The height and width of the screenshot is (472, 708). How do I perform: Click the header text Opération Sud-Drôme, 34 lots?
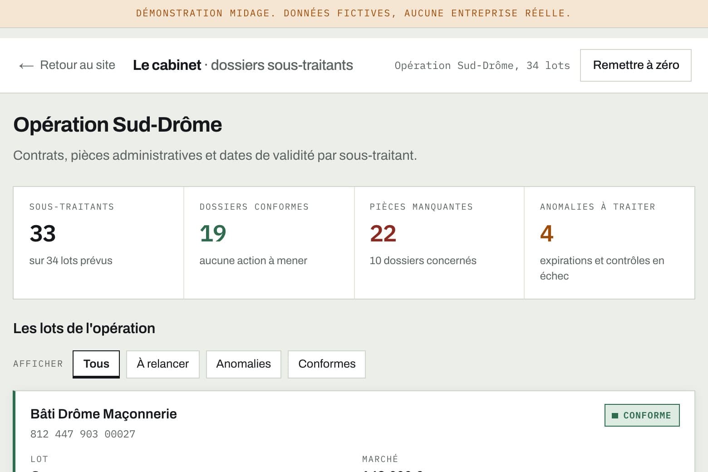pos(482,66)
